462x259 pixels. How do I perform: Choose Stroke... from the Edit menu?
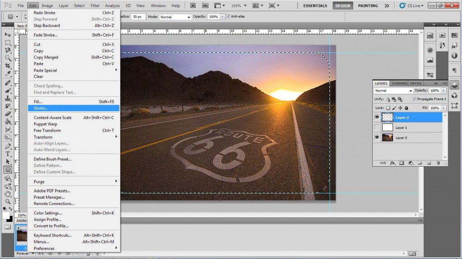click(x=74, y=108)
